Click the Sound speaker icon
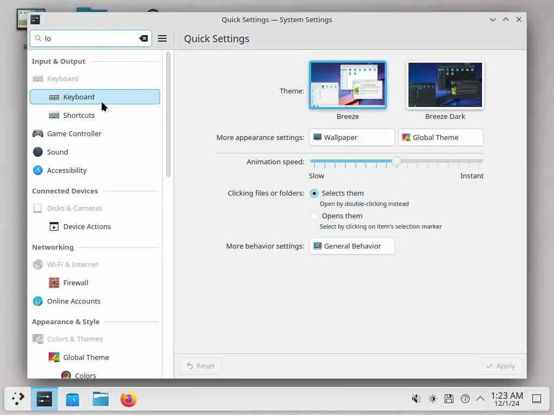 click(x=38, y=152)
